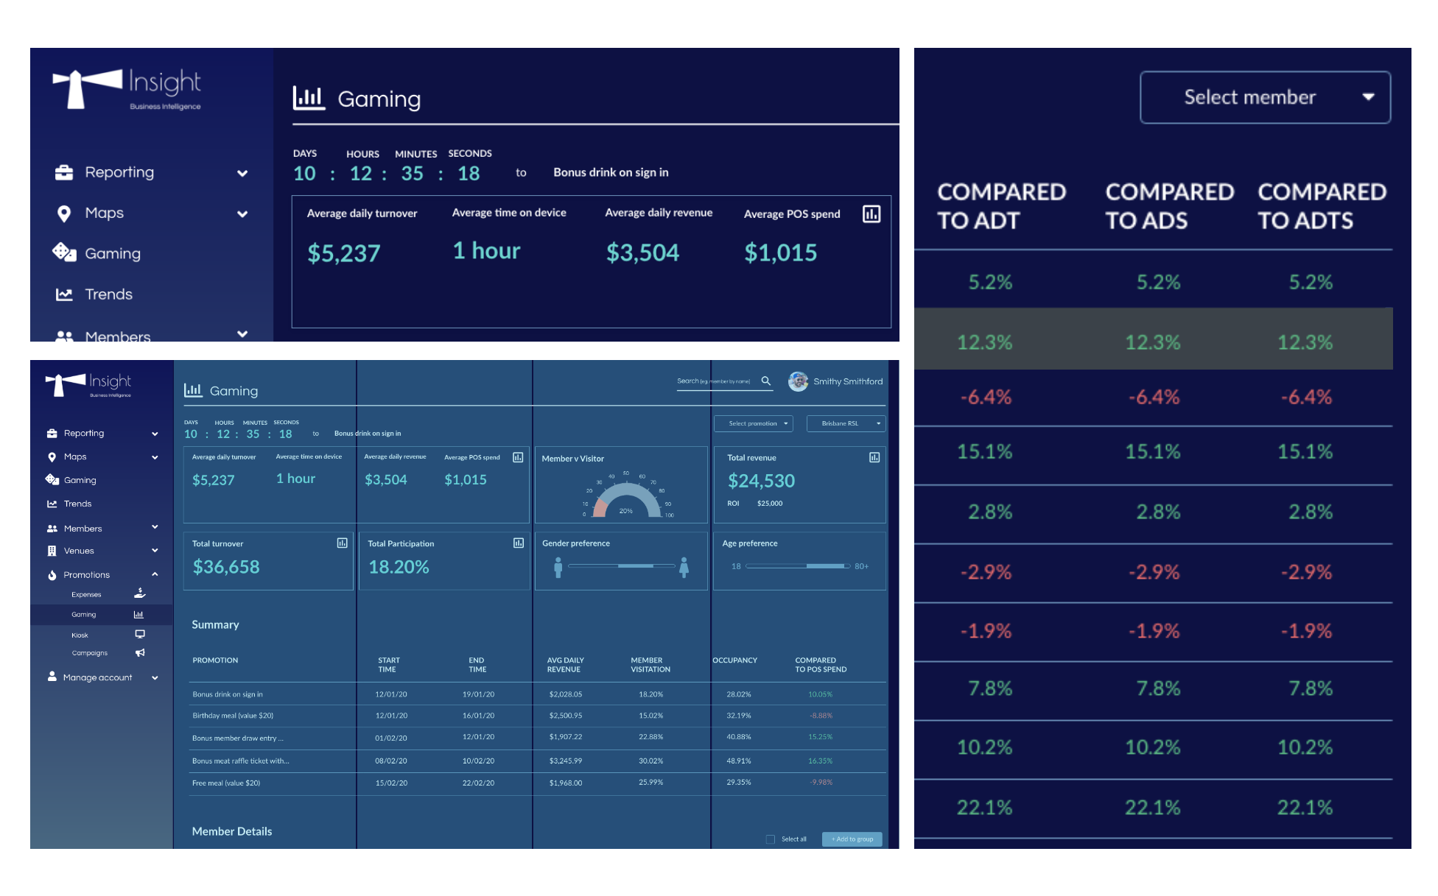1438x896 pixels.
Task: Click the AVG DAILY REVENUE column header
Action: coord(565,665)
